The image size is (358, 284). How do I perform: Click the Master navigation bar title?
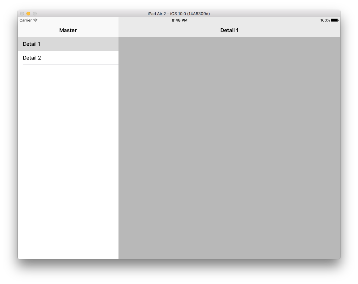click(x=68, y=30)
